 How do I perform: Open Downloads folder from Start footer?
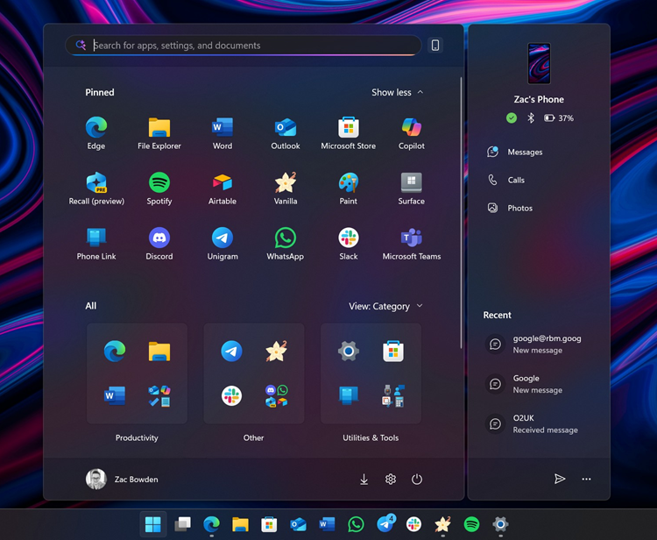point(364,479)
